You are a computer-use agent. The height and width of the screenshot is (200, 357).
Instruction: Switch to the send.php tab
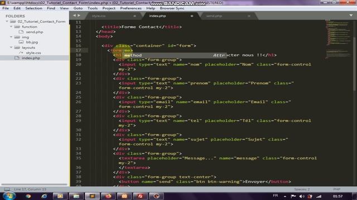[214, 16]
